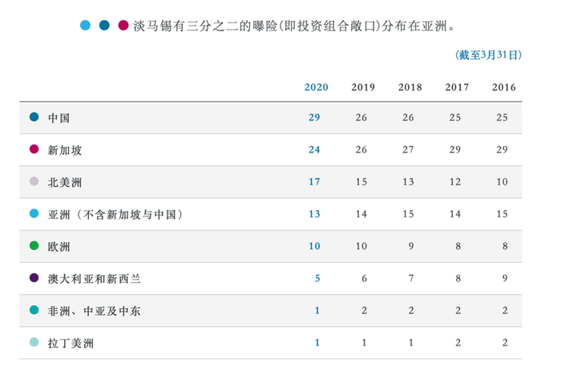Select the 2020 column header
Viewport: 561px width, 368px height.
pos(317,87)
